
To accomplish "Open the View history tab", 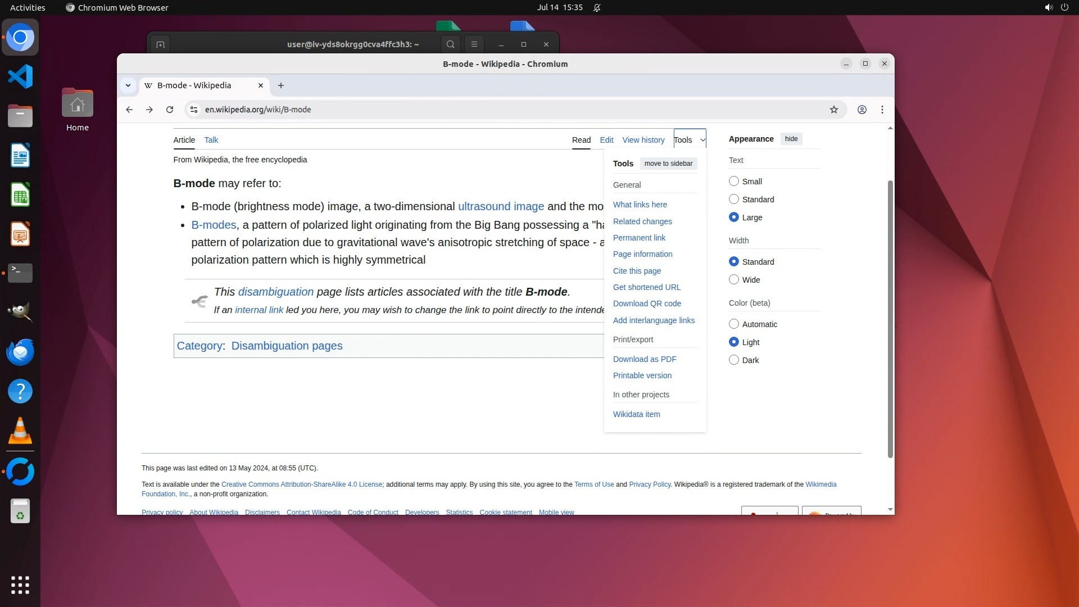I will tap(643, 140).
